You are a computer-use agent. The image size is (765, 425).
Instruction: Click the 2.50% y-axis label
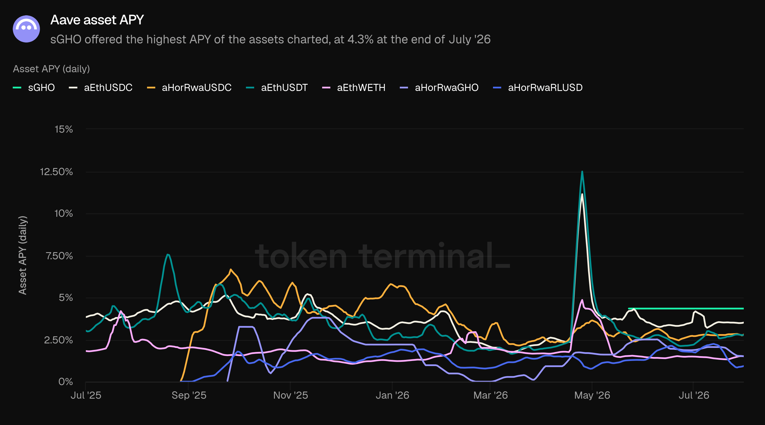(58, 340)
